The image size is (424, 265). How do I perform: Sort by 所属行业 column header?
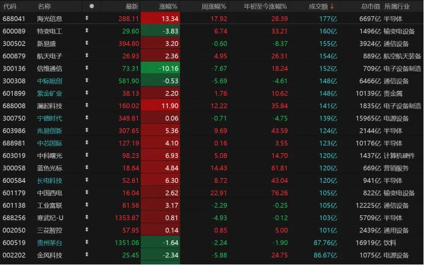pyautogui.click(x=397, y=6)
